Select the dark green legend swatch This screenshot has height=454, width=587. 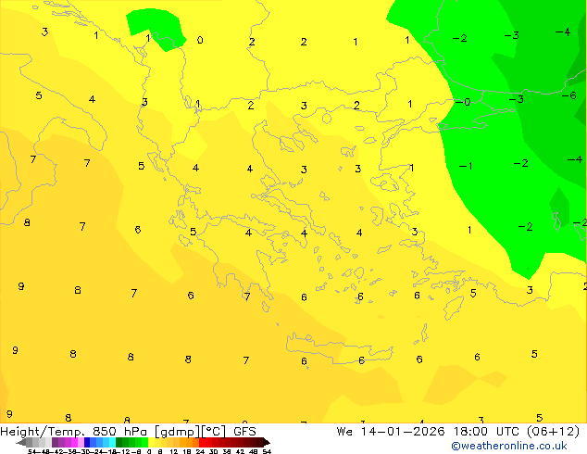coord(119,442)
